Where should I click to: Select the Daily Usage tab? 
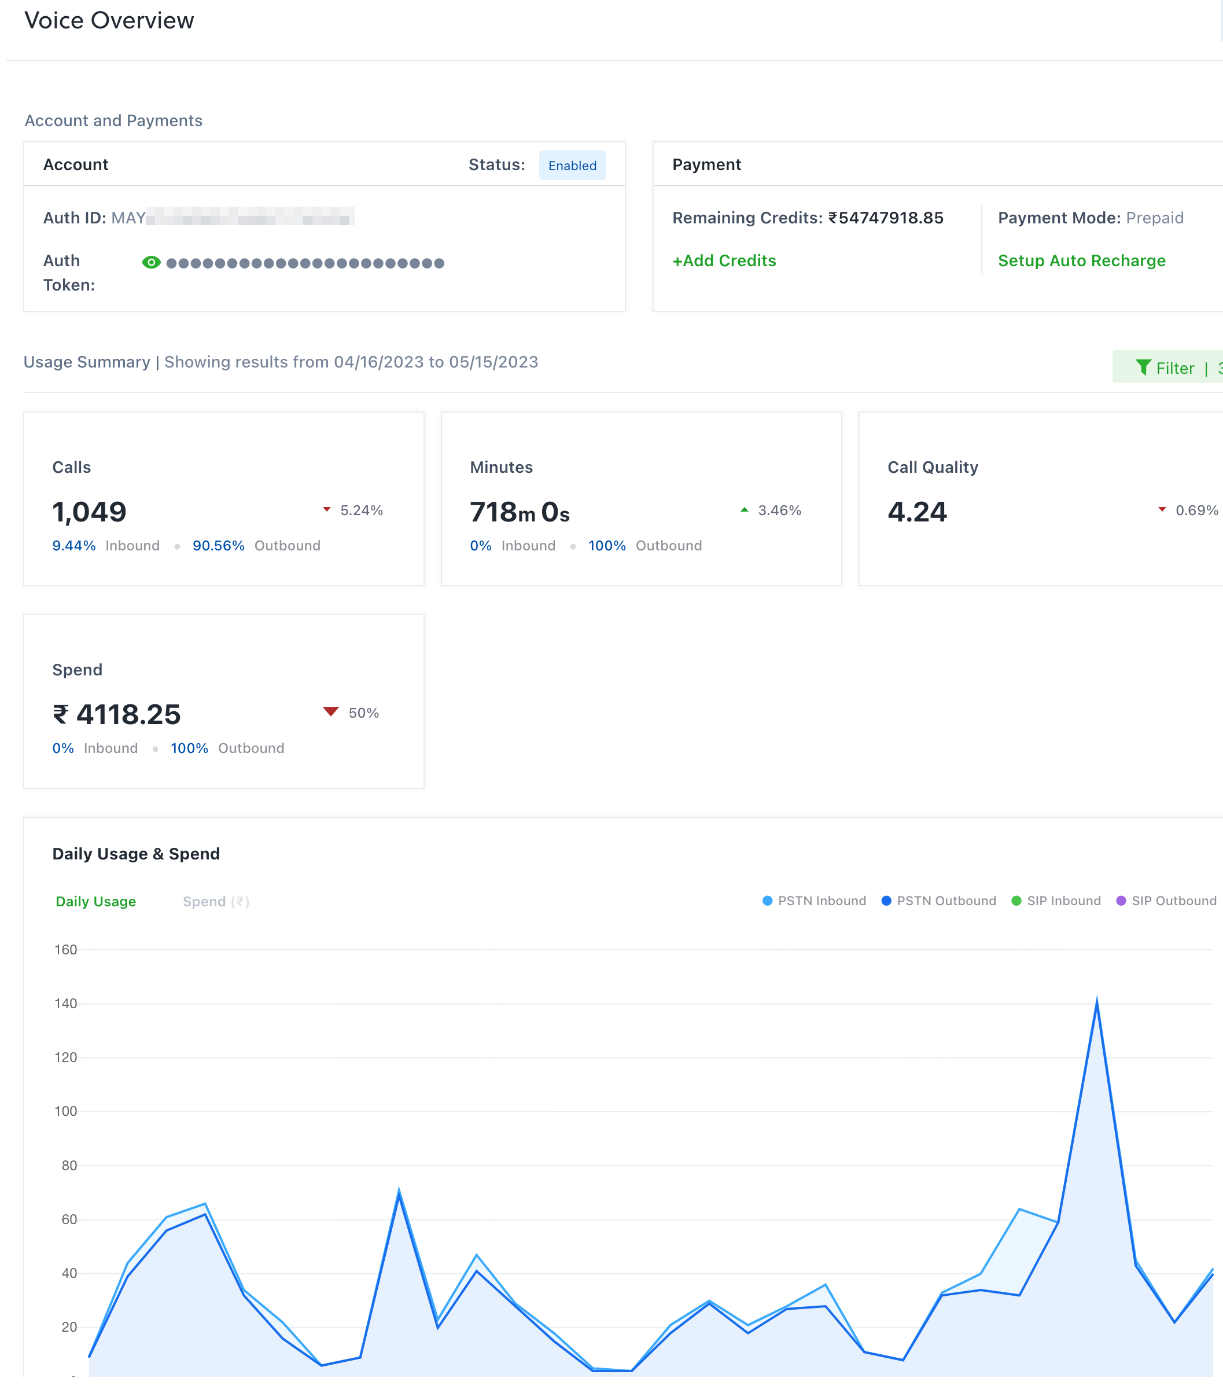pos(95,901)
